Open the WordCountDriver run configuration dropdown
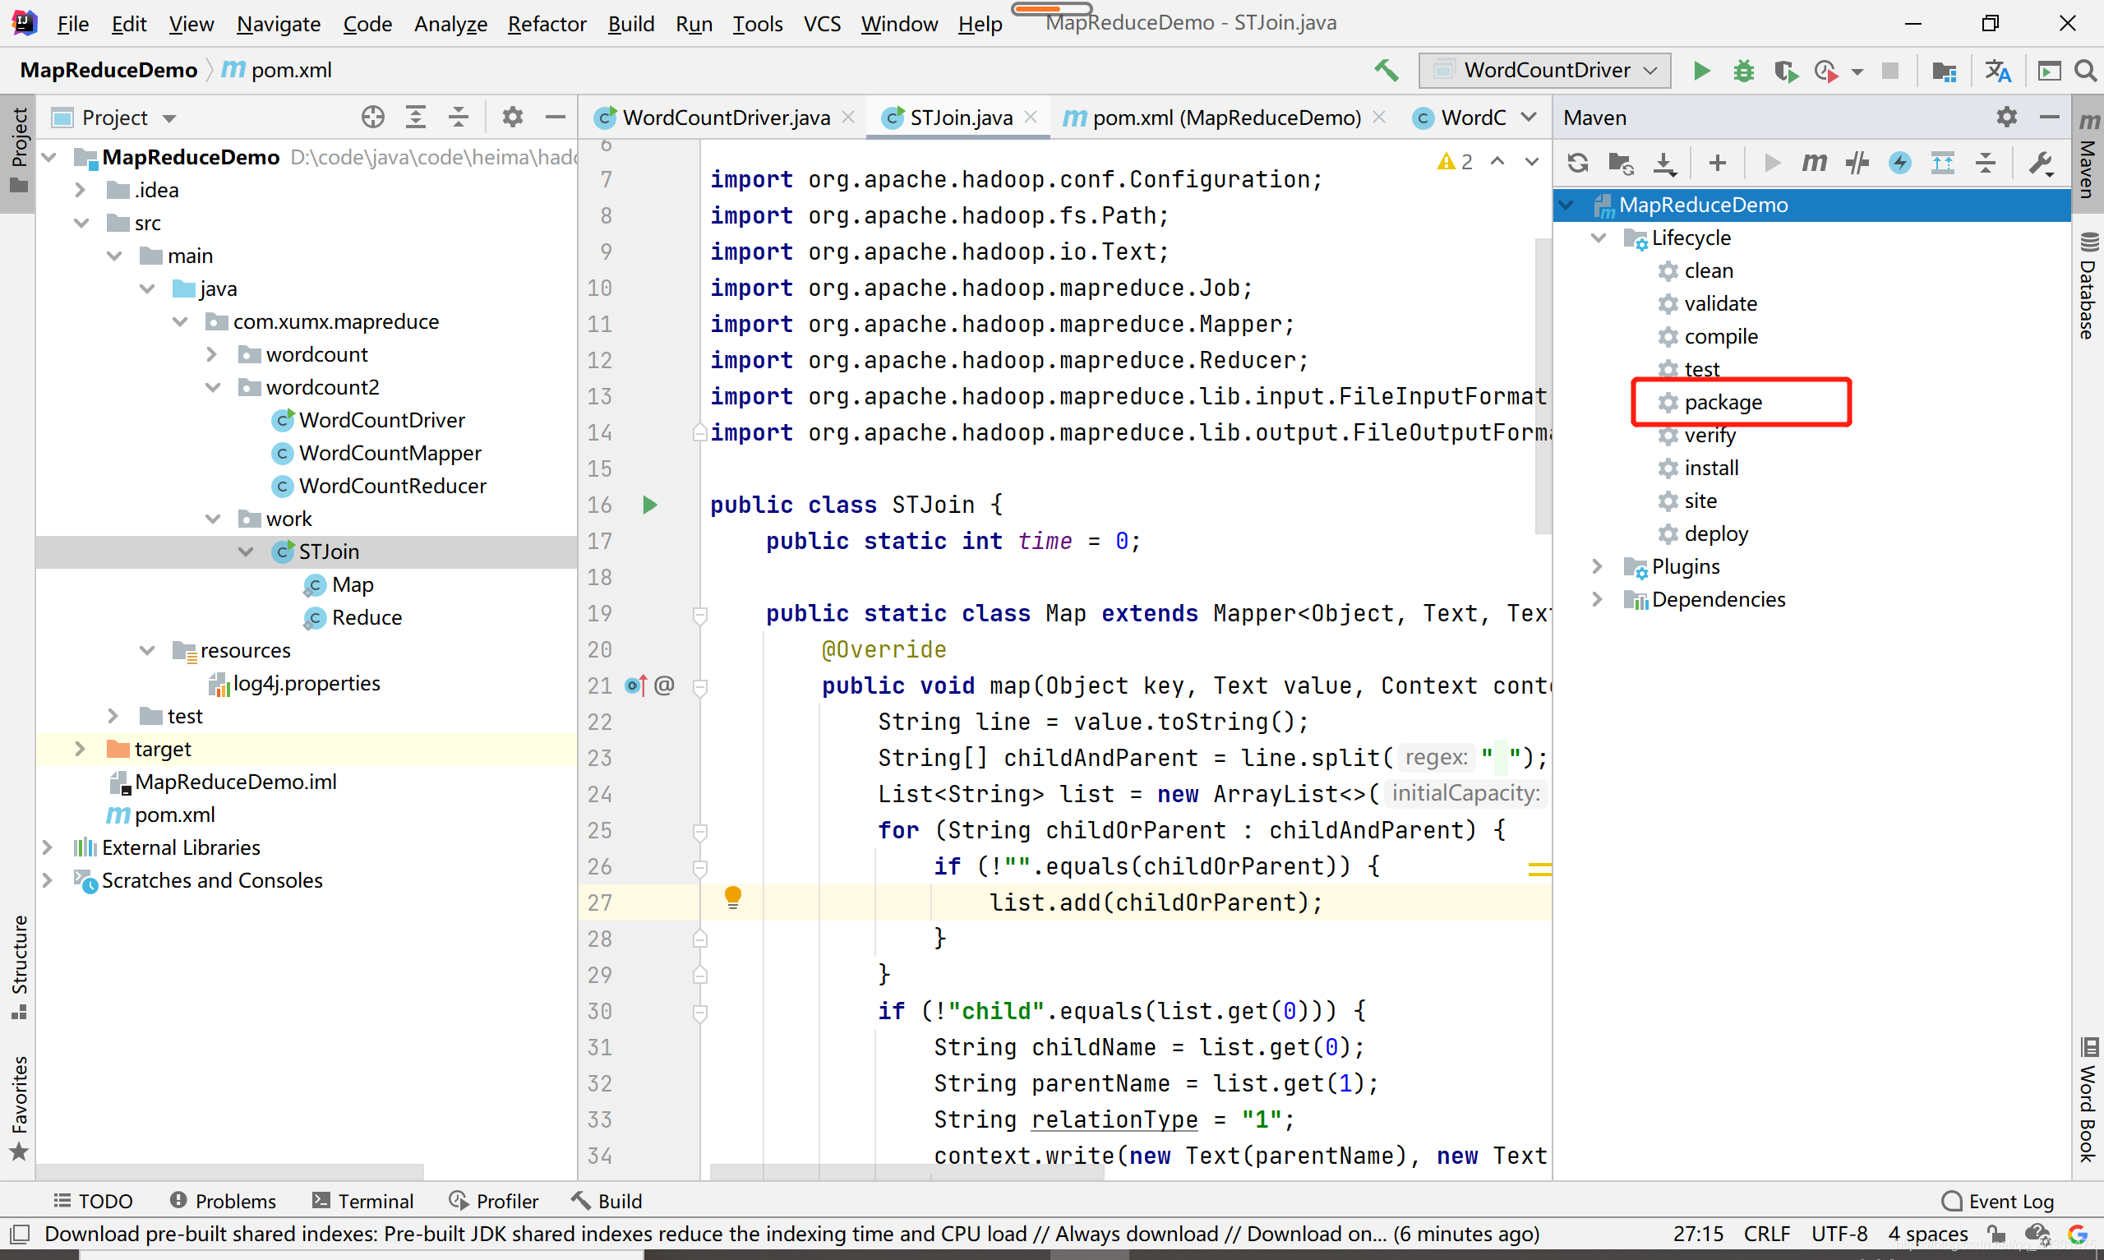Viewport: 2104px width, 1260px height. point(1544,71)
